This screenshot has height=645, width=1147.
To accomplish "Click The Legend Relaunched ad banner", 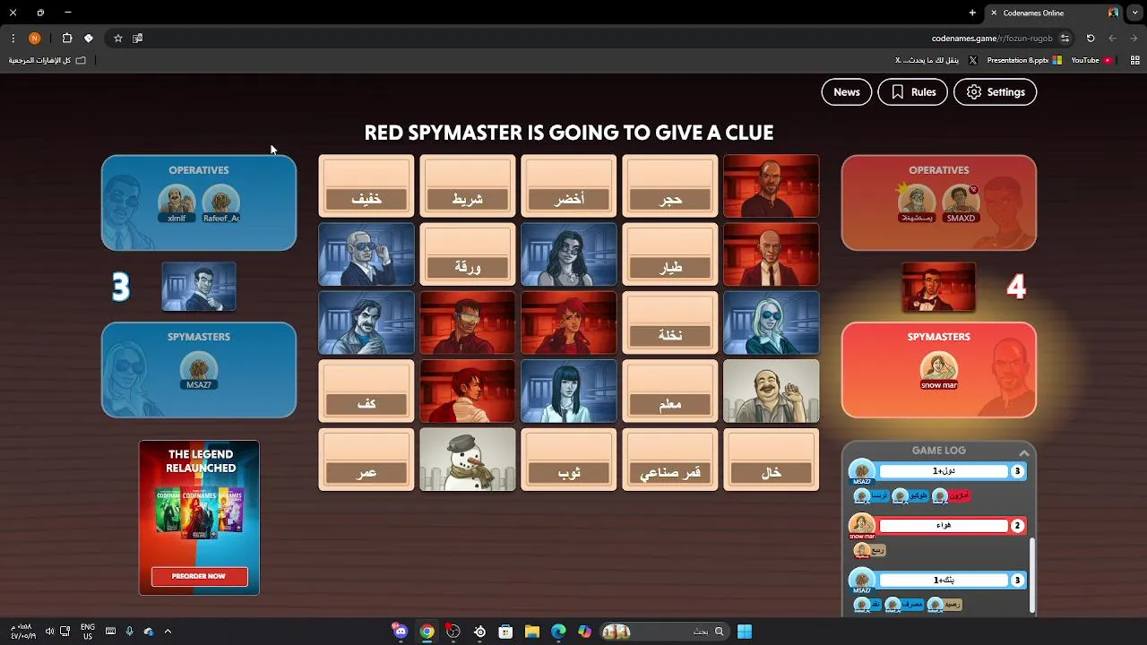I will (199, 517).
